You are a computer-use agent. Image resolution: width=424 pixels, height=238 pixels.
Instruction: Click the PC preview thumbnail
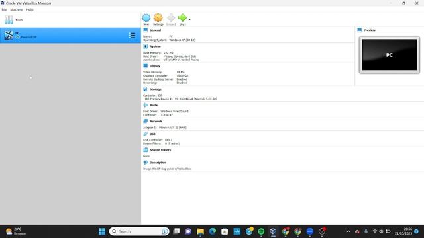pyautogui.click(x=390, y=55)
